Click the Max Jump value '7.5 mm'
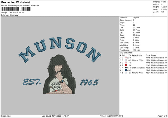The image size is (168, 118). (136, 48)
